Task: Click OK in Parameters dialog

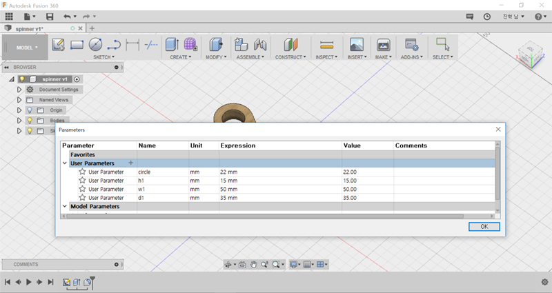Action: pyautogui.click(x=483, y=226)
